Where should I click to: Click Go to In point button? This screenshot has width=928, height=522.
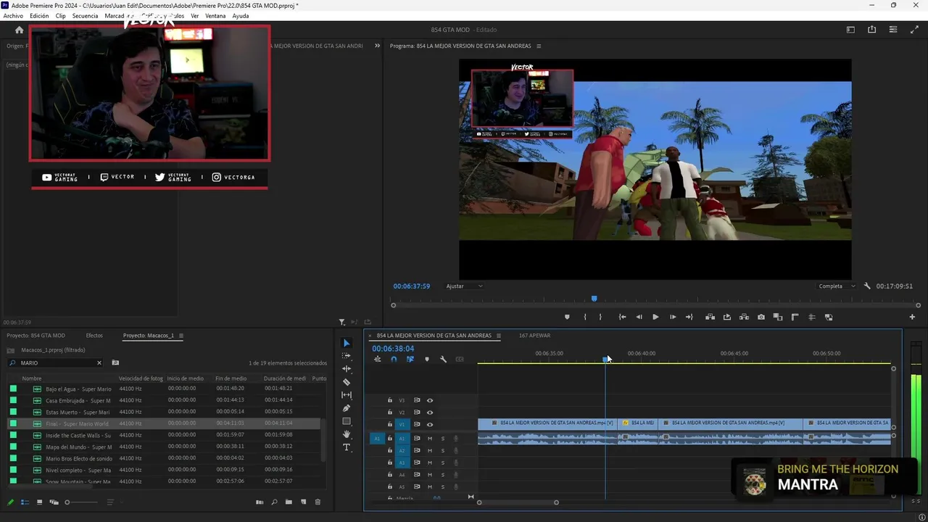tap(622, 317)
